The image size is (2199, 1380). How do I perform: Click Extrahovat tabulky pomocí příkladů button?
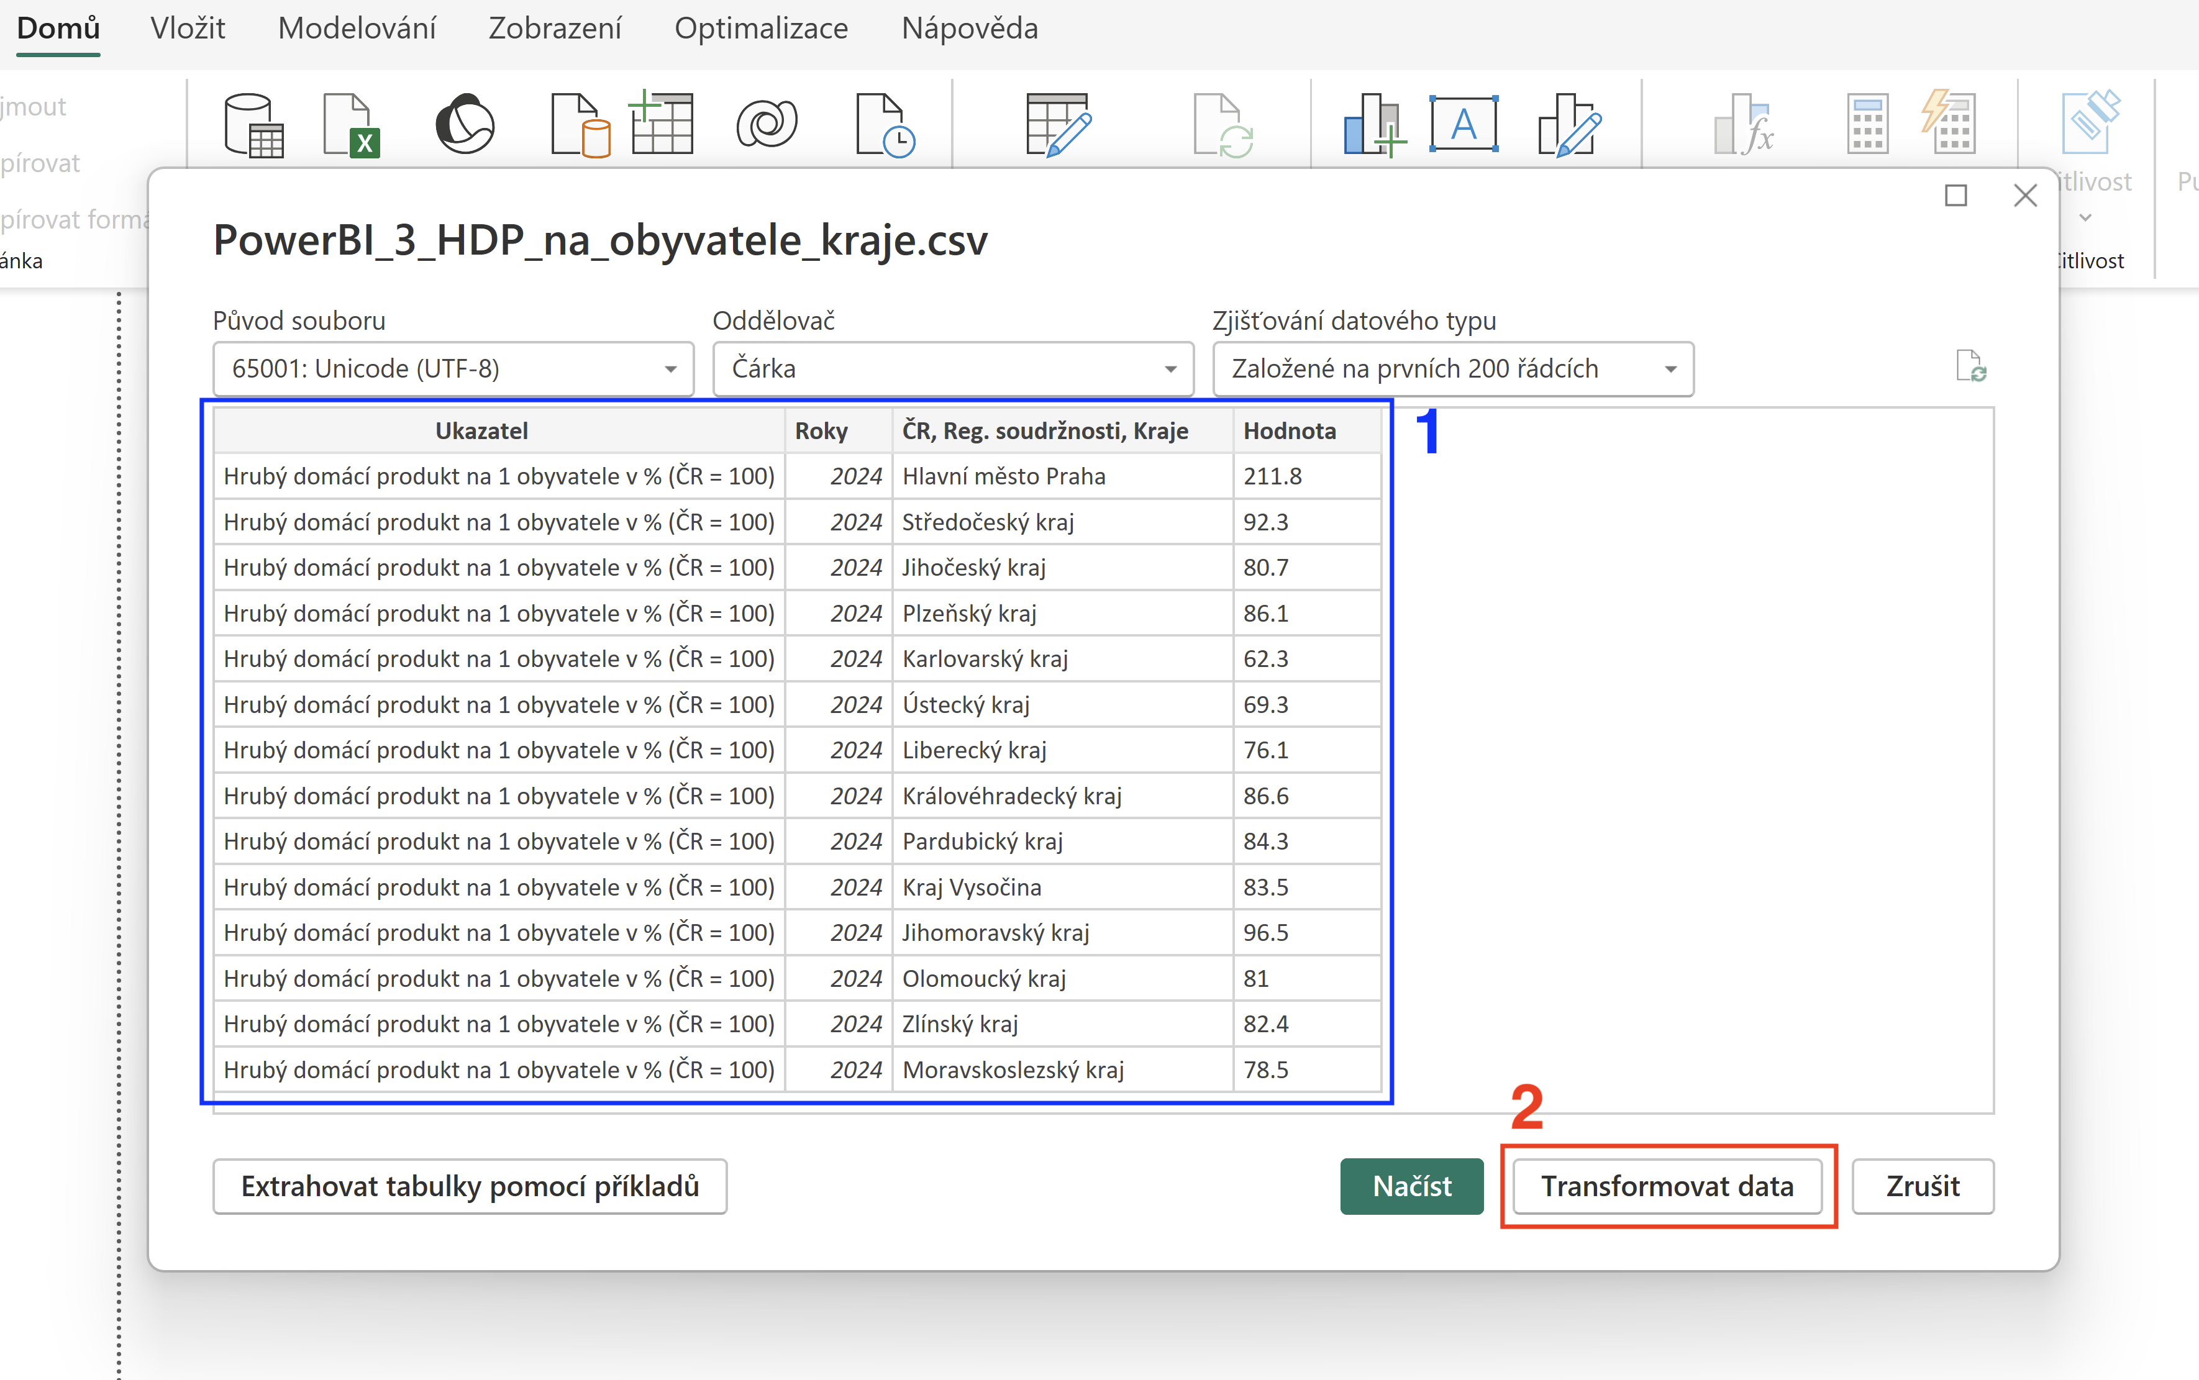point(470,1186)
